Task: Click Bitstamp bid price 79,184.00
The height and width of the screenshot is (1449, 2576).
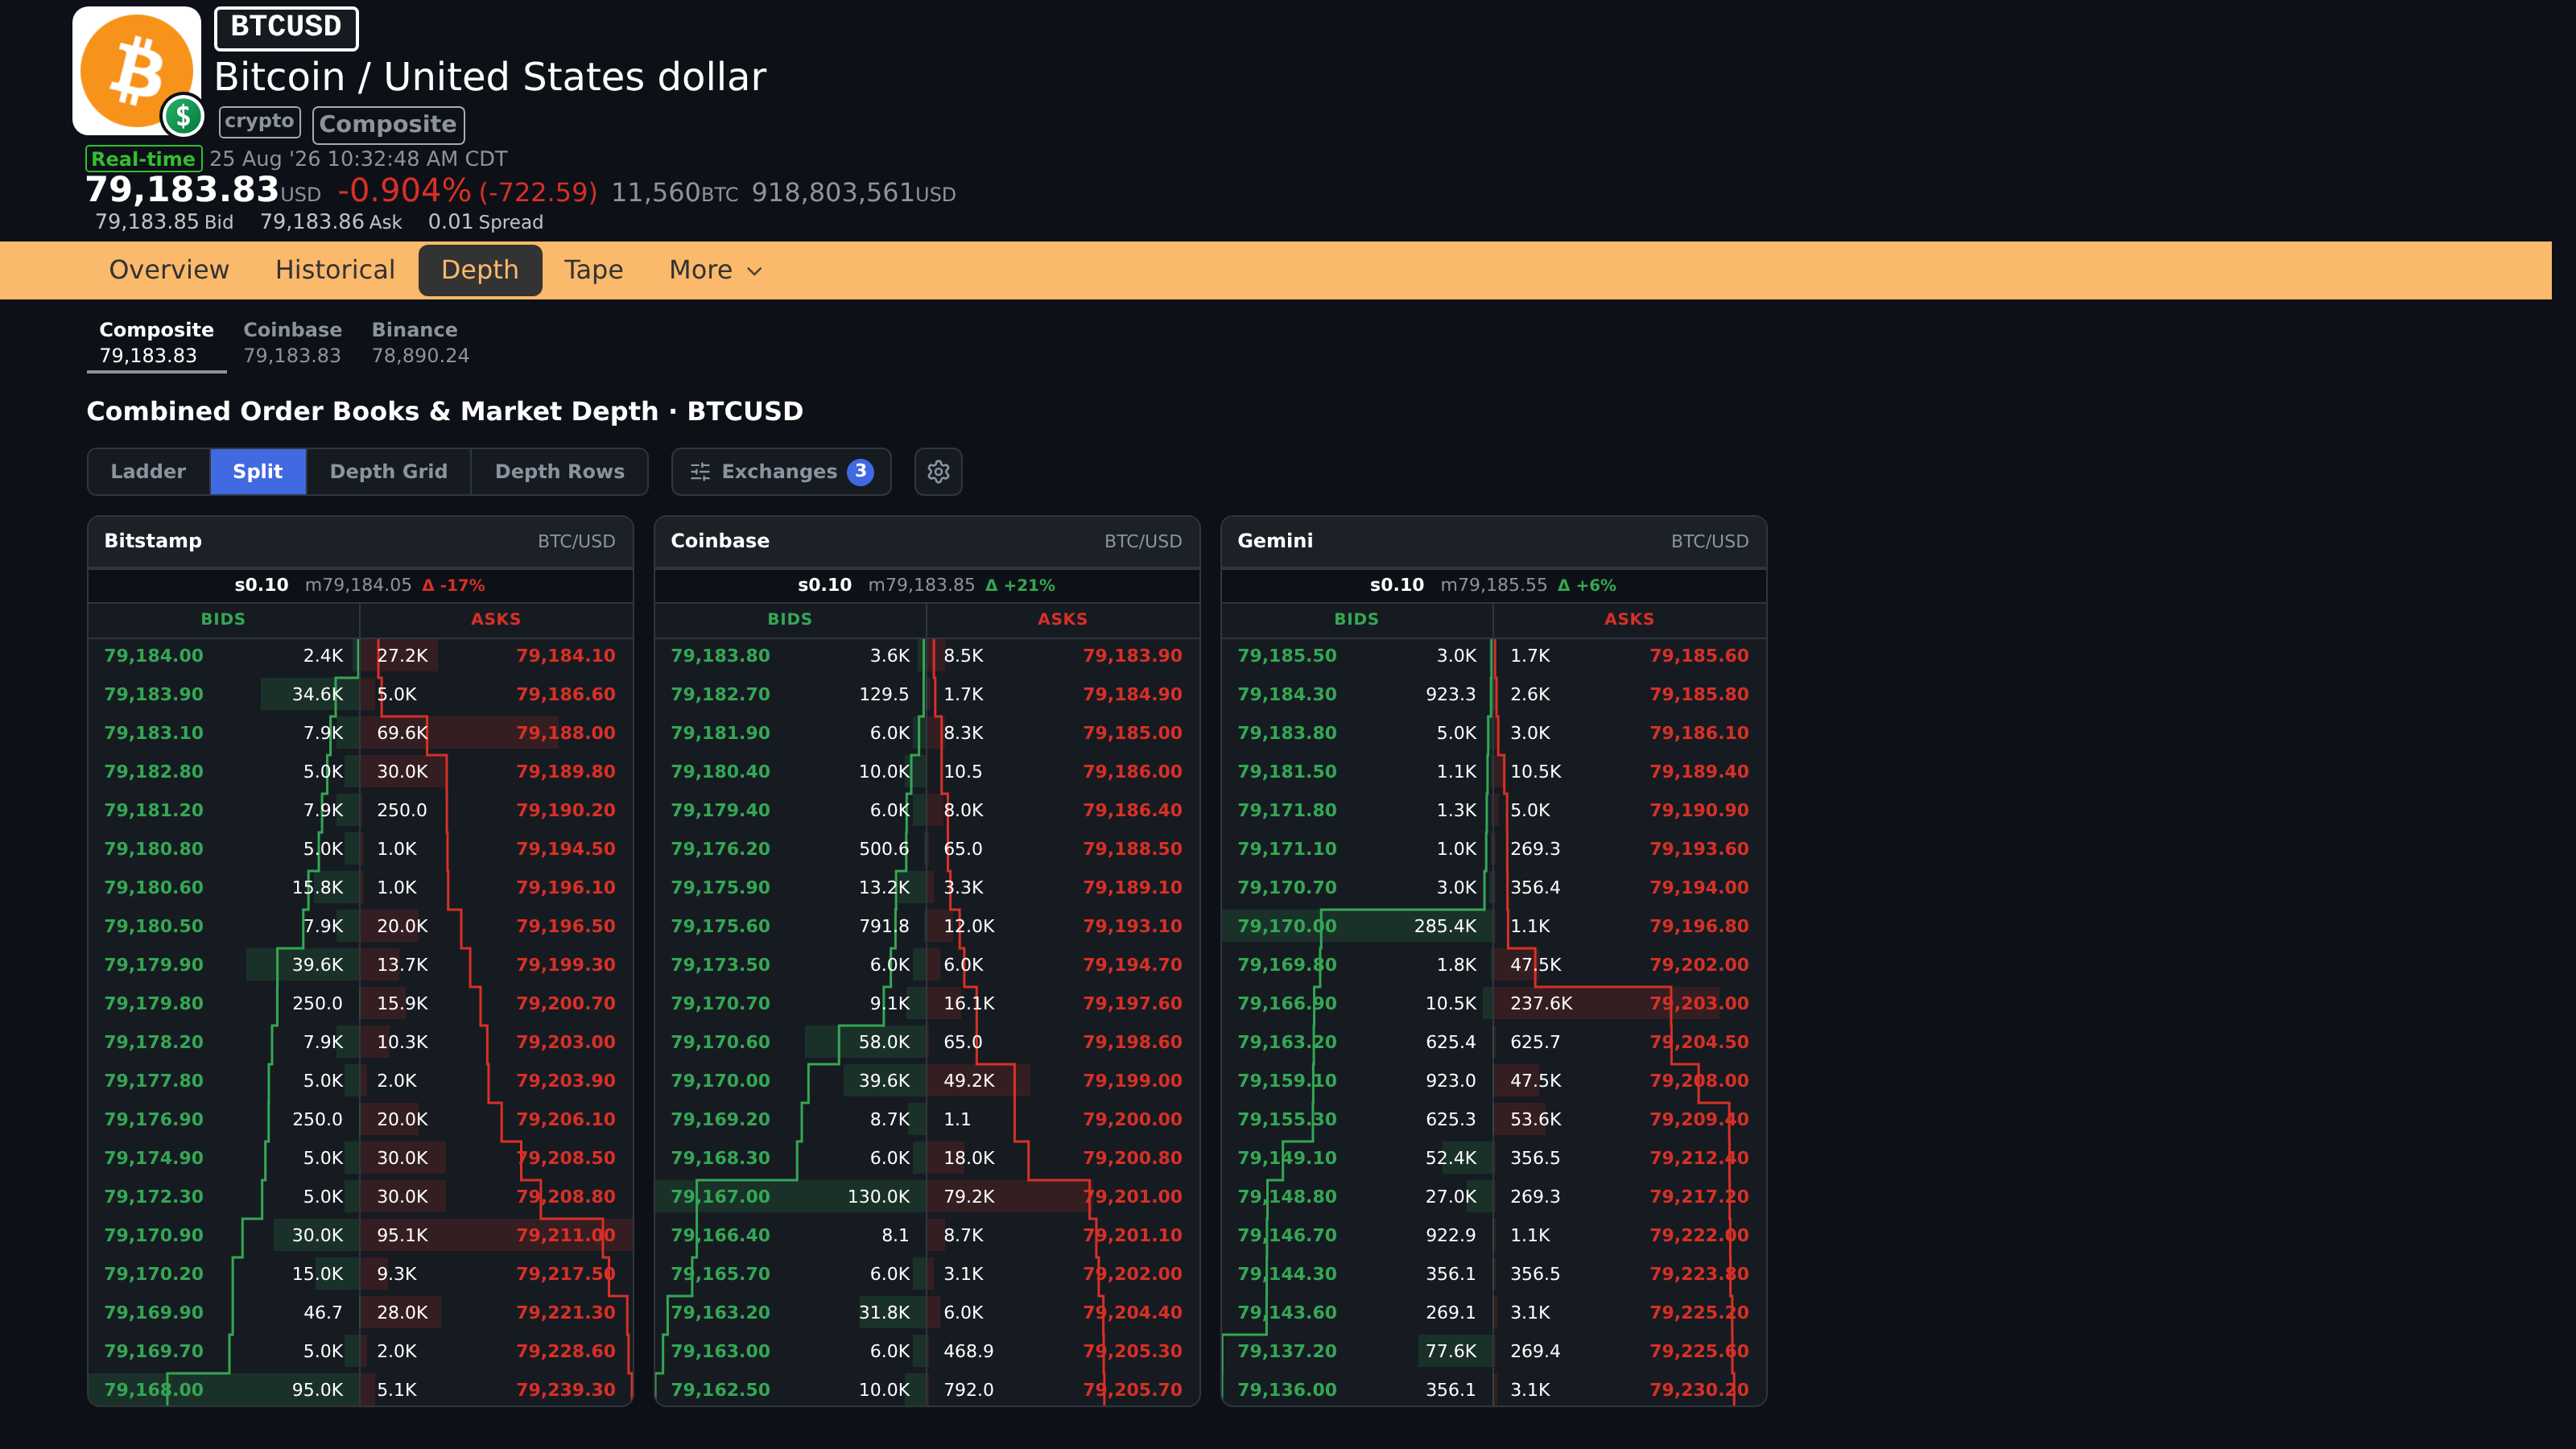Action: pyautogui.click(x=154, y=656)
